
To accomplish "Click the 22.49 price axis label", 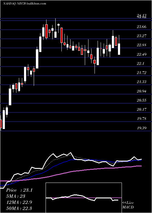I will tap(142, 54).
